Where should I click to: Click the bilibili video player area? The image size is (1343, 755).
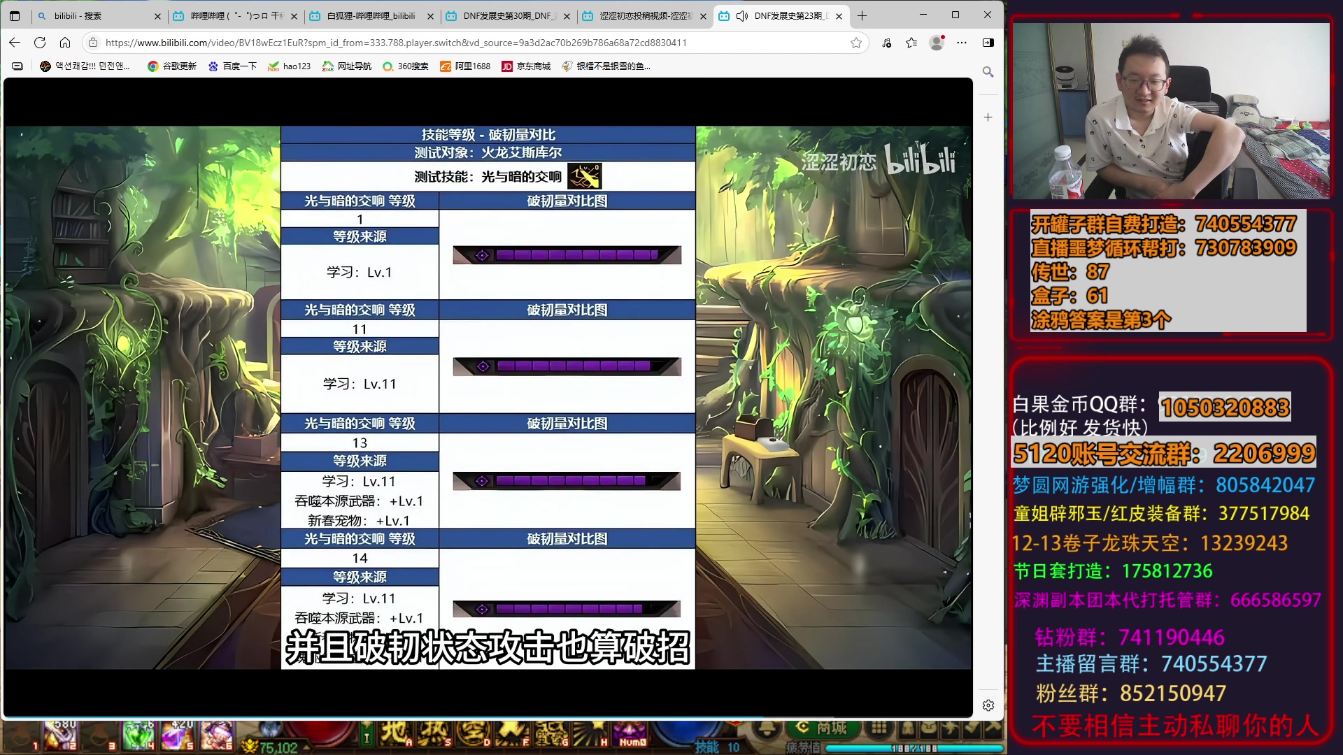pos(488,397)
